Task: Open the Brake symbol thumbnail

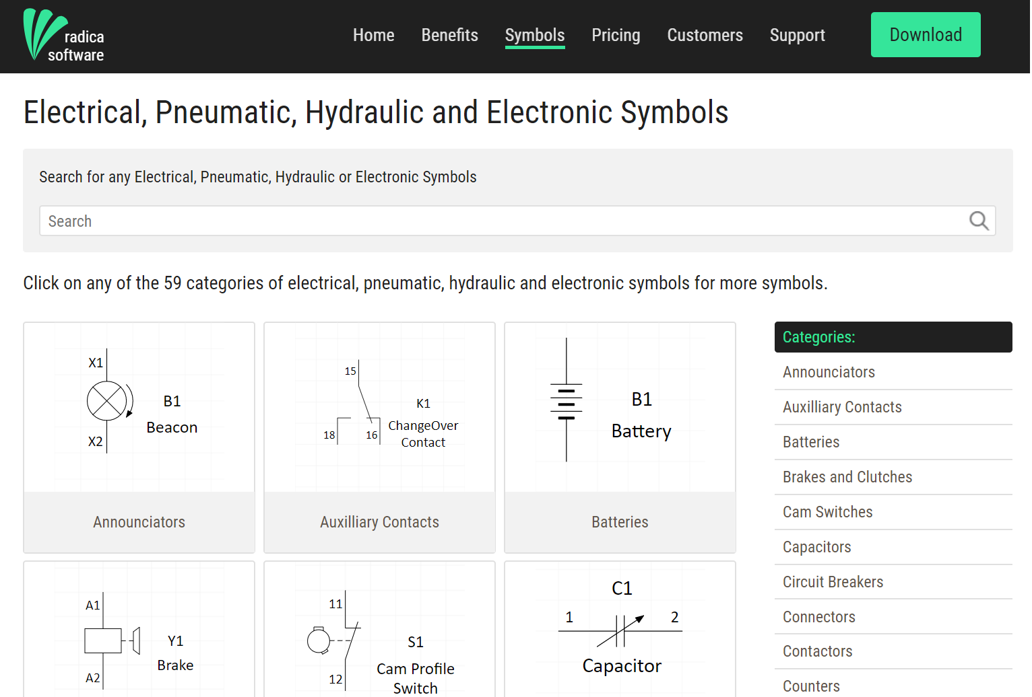Action: point(139,630)
